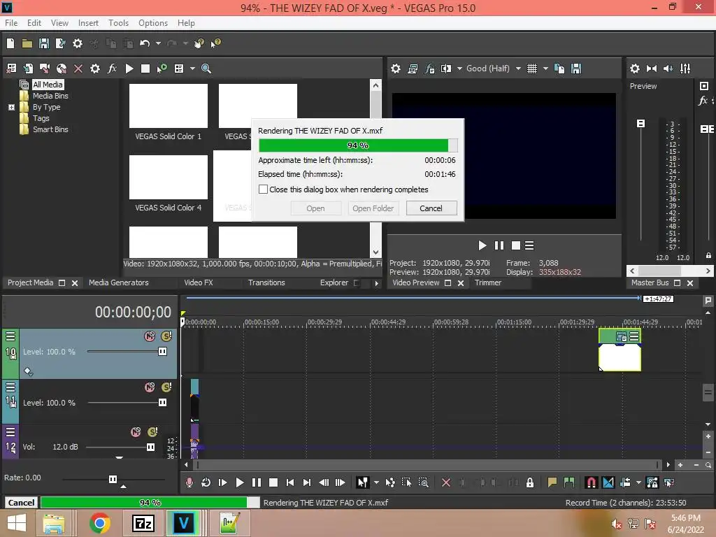Open Media Properties gear in Project Media toolbar

point(95,69)
